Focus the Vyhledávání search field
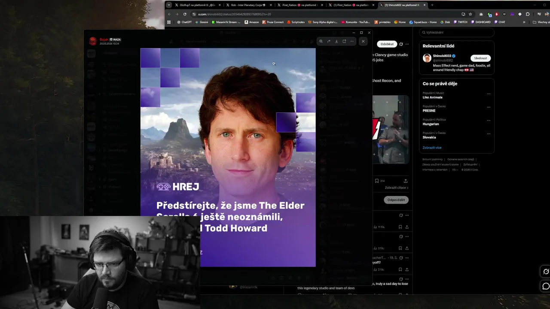This screenshot has height=309, width=550. (x=457, y=32)
